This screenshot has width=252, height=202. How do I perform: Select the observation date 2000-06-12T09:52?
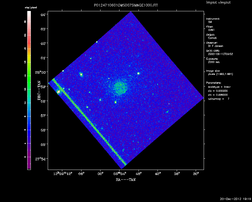[x=220, y=54]
